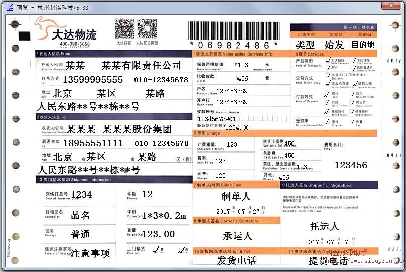Toggle the 上门接货 是 checkbox
Image resolution: width=406 pixels, height=272 pixels.
(x=156, y=250)
